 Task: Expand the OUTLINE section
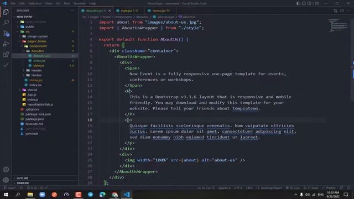[x=22, y=178]
